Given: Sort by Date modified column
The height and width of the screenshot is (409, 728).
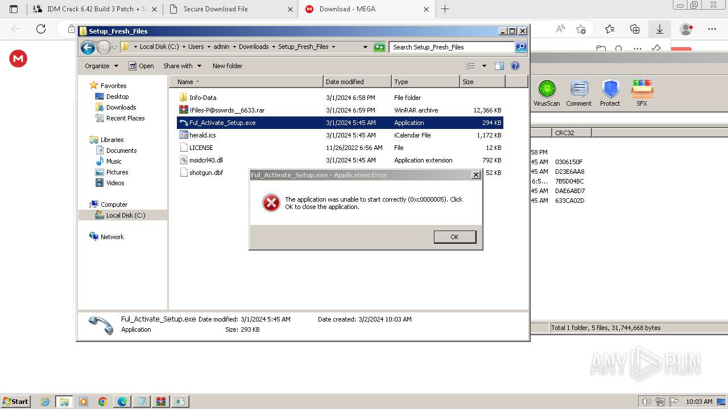Looking at the screenshot, I should click(x=357, y=82).
